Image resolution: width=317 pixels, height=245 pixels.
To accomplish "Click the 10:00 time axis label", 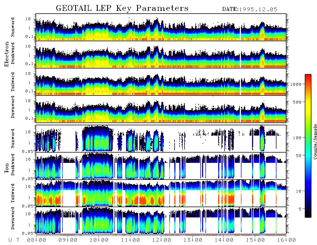I will 99,240.
